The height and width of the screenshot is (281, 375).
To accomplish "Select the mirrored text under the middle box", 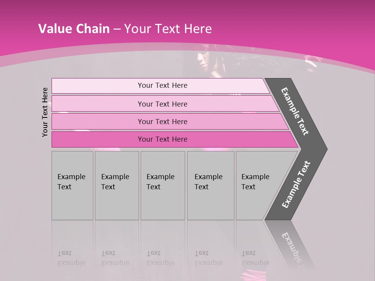I will tap(161, 258).
